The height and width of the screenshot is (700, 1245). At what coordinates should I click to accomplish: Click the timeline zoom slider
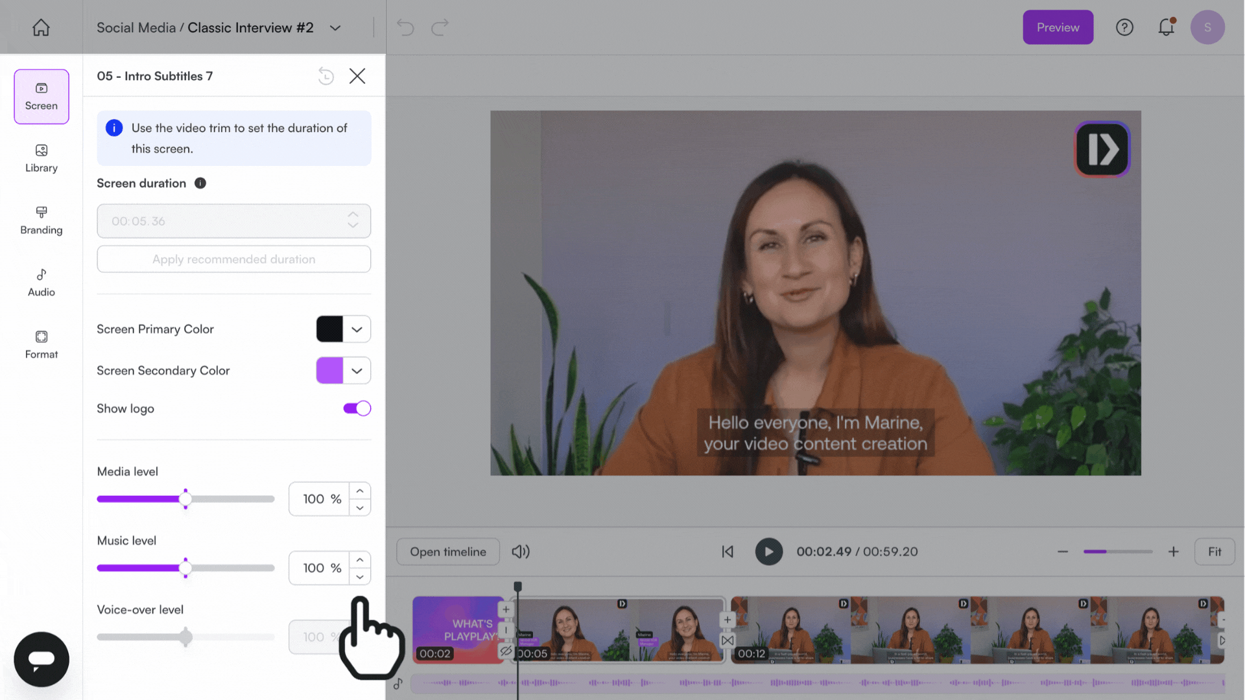point(1118,552)
